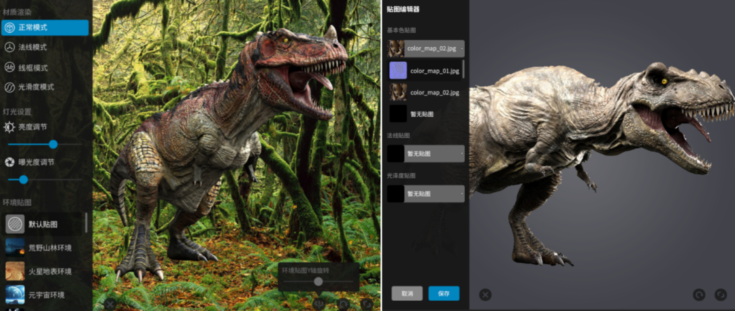Choose color_map_02.jpg list option
735x311 pixels.
(x=425, y=92)
